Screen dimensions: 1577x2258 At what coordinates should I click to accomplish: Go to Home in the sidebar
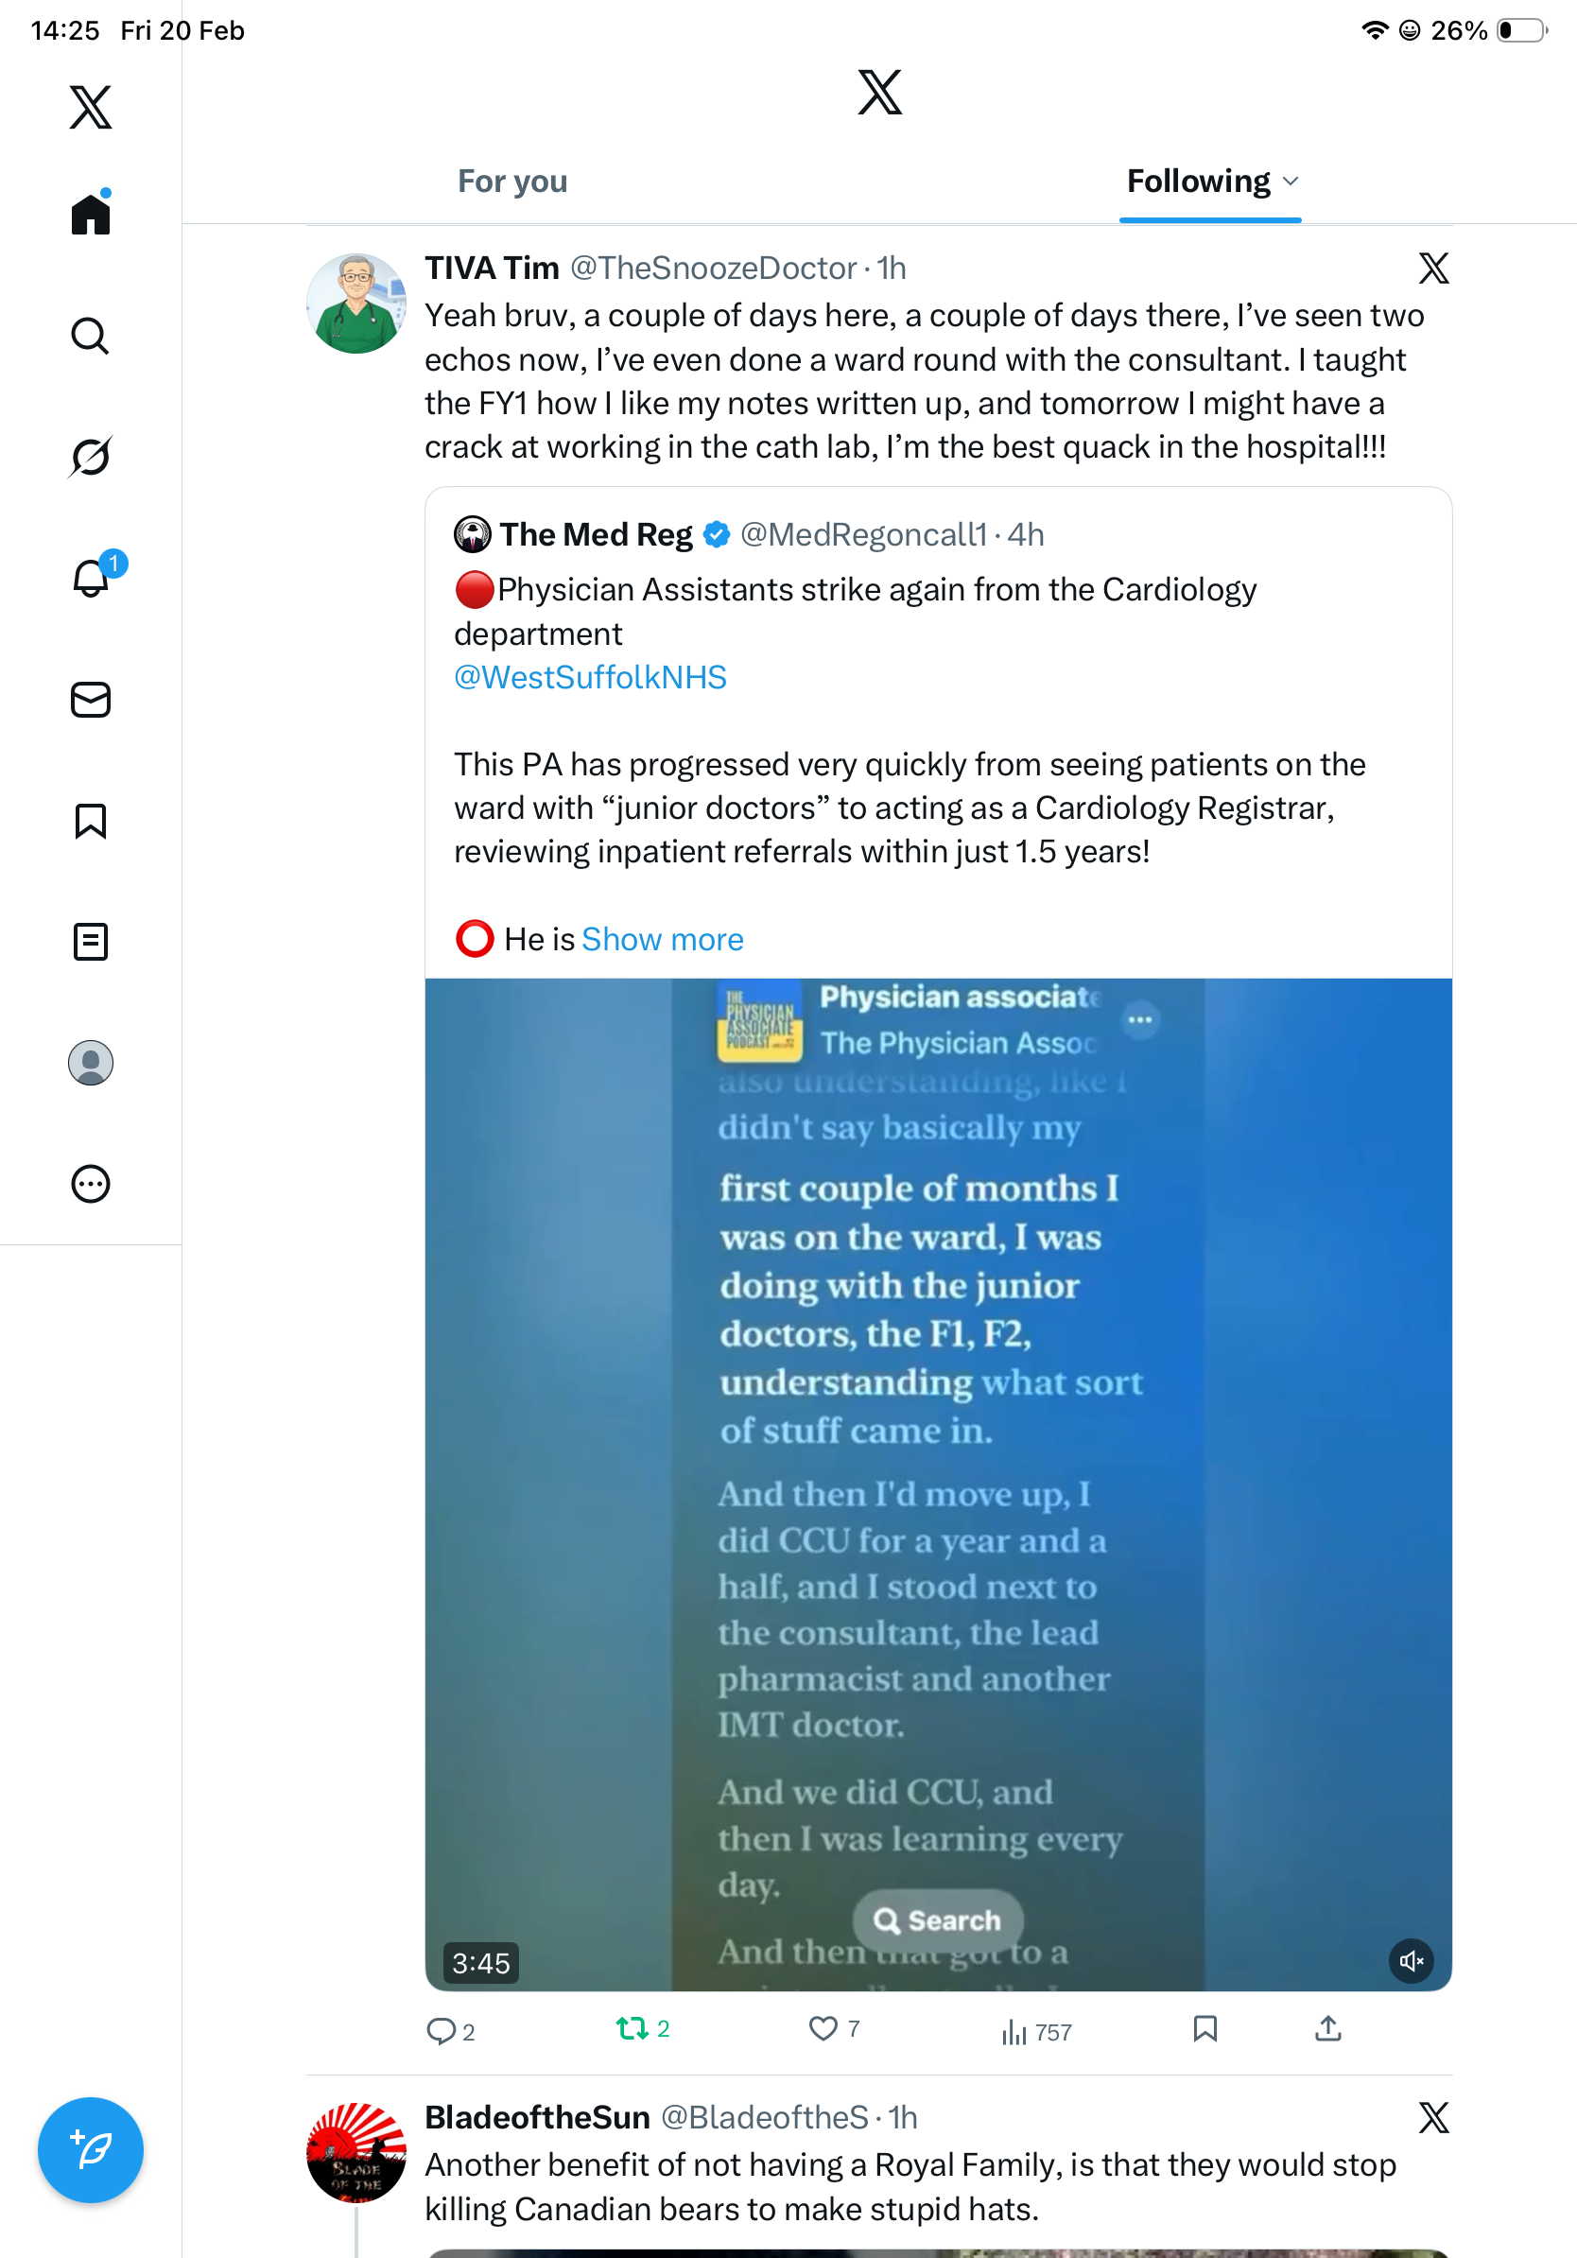pyautogui.click(x=91, y=214)
